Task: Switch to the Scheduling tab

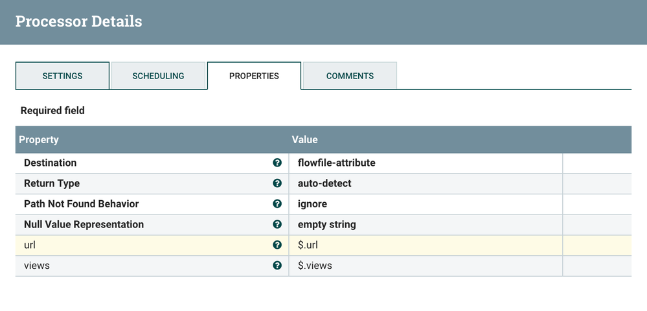Action: tap(158, 76)
